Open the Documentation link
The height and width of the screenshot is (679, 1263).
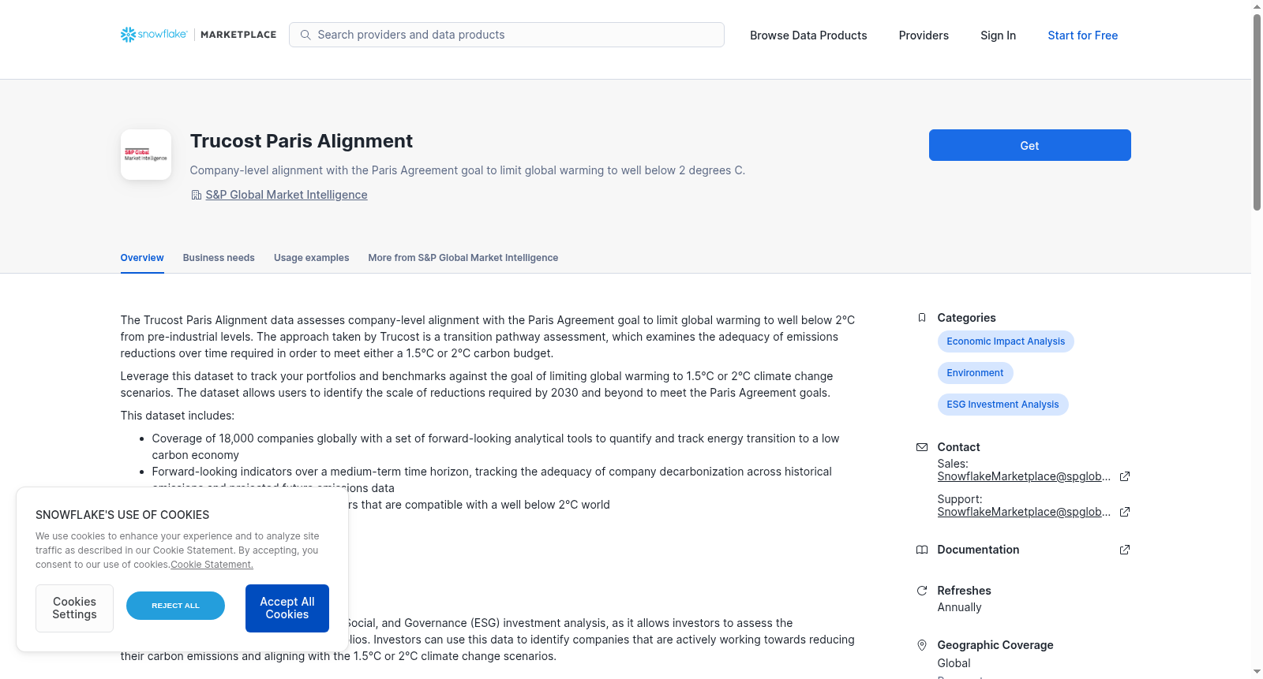point(978,550)
